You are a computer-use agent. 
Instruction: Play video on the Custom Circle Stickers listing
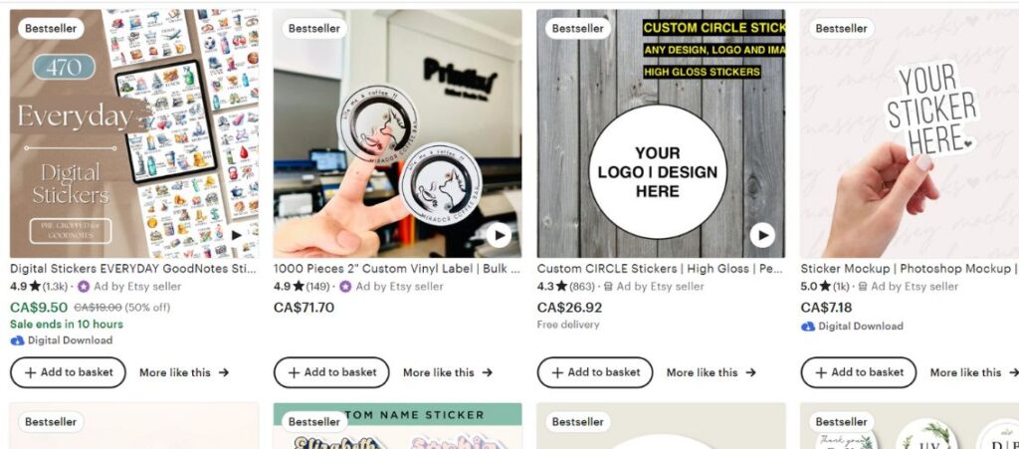(x=762, y=235)
